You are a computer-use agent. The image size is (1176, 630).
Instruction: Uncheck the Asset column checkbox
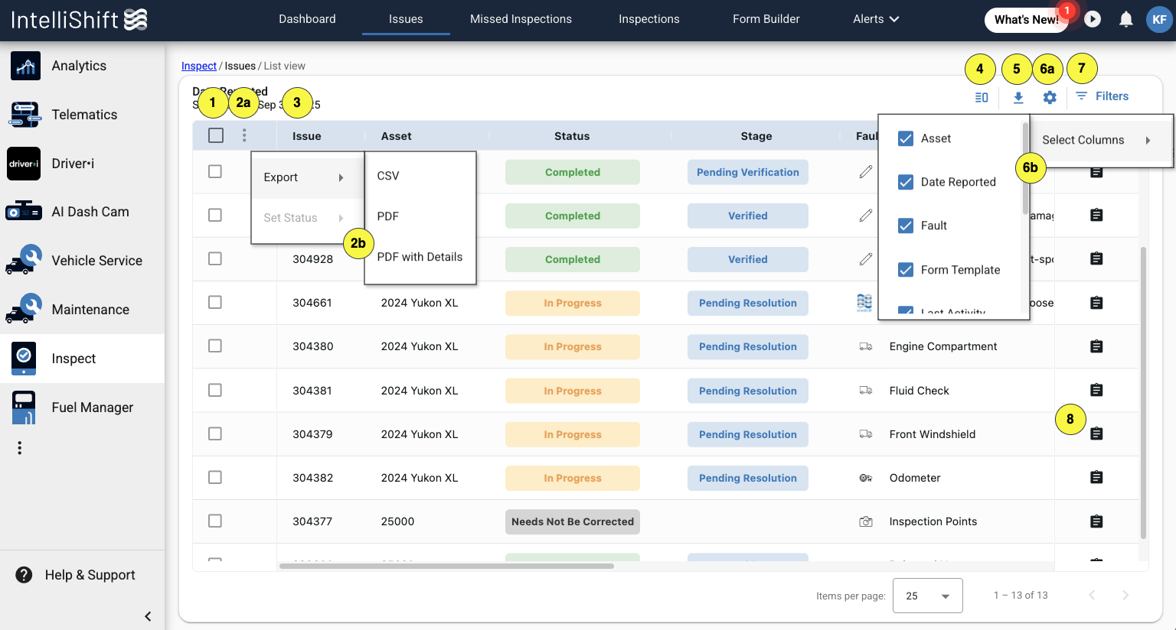click(x=906, y=138)
